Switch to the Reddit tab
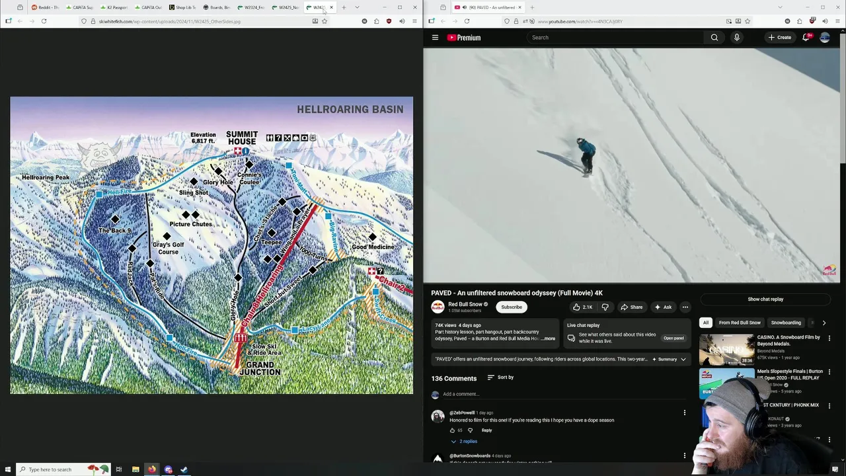The width and height of the screenshot is (846, 476). [x=46, y=7]
